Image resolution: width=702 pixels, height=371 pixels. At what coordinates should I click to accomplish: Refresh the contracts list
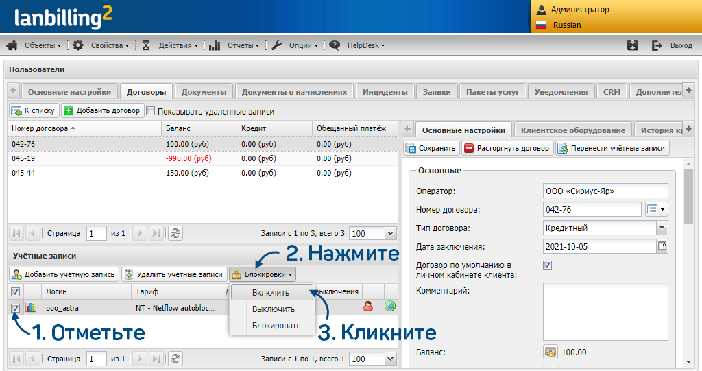click(175, 233)
